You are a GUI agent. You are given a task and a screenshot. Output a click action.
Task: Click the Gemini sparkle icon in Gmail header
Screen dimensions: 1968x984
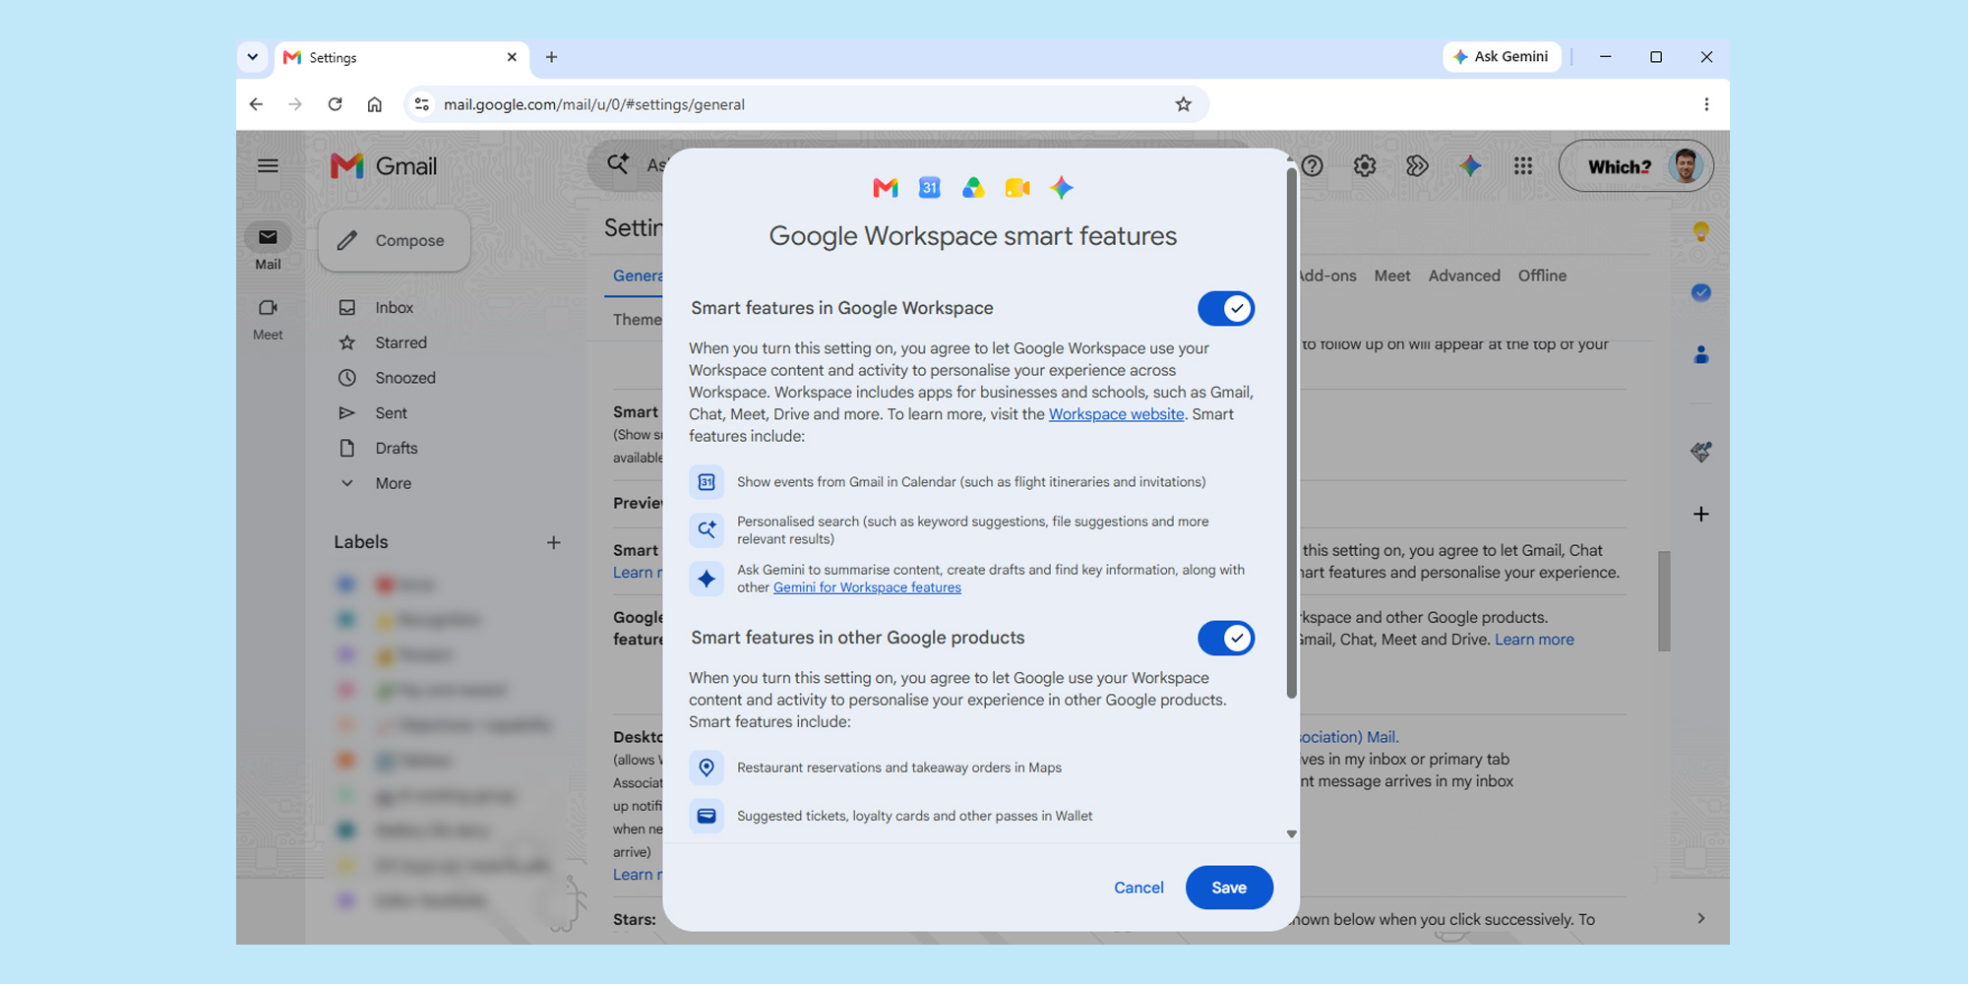pyautogui.click(x=1470, y=166)
